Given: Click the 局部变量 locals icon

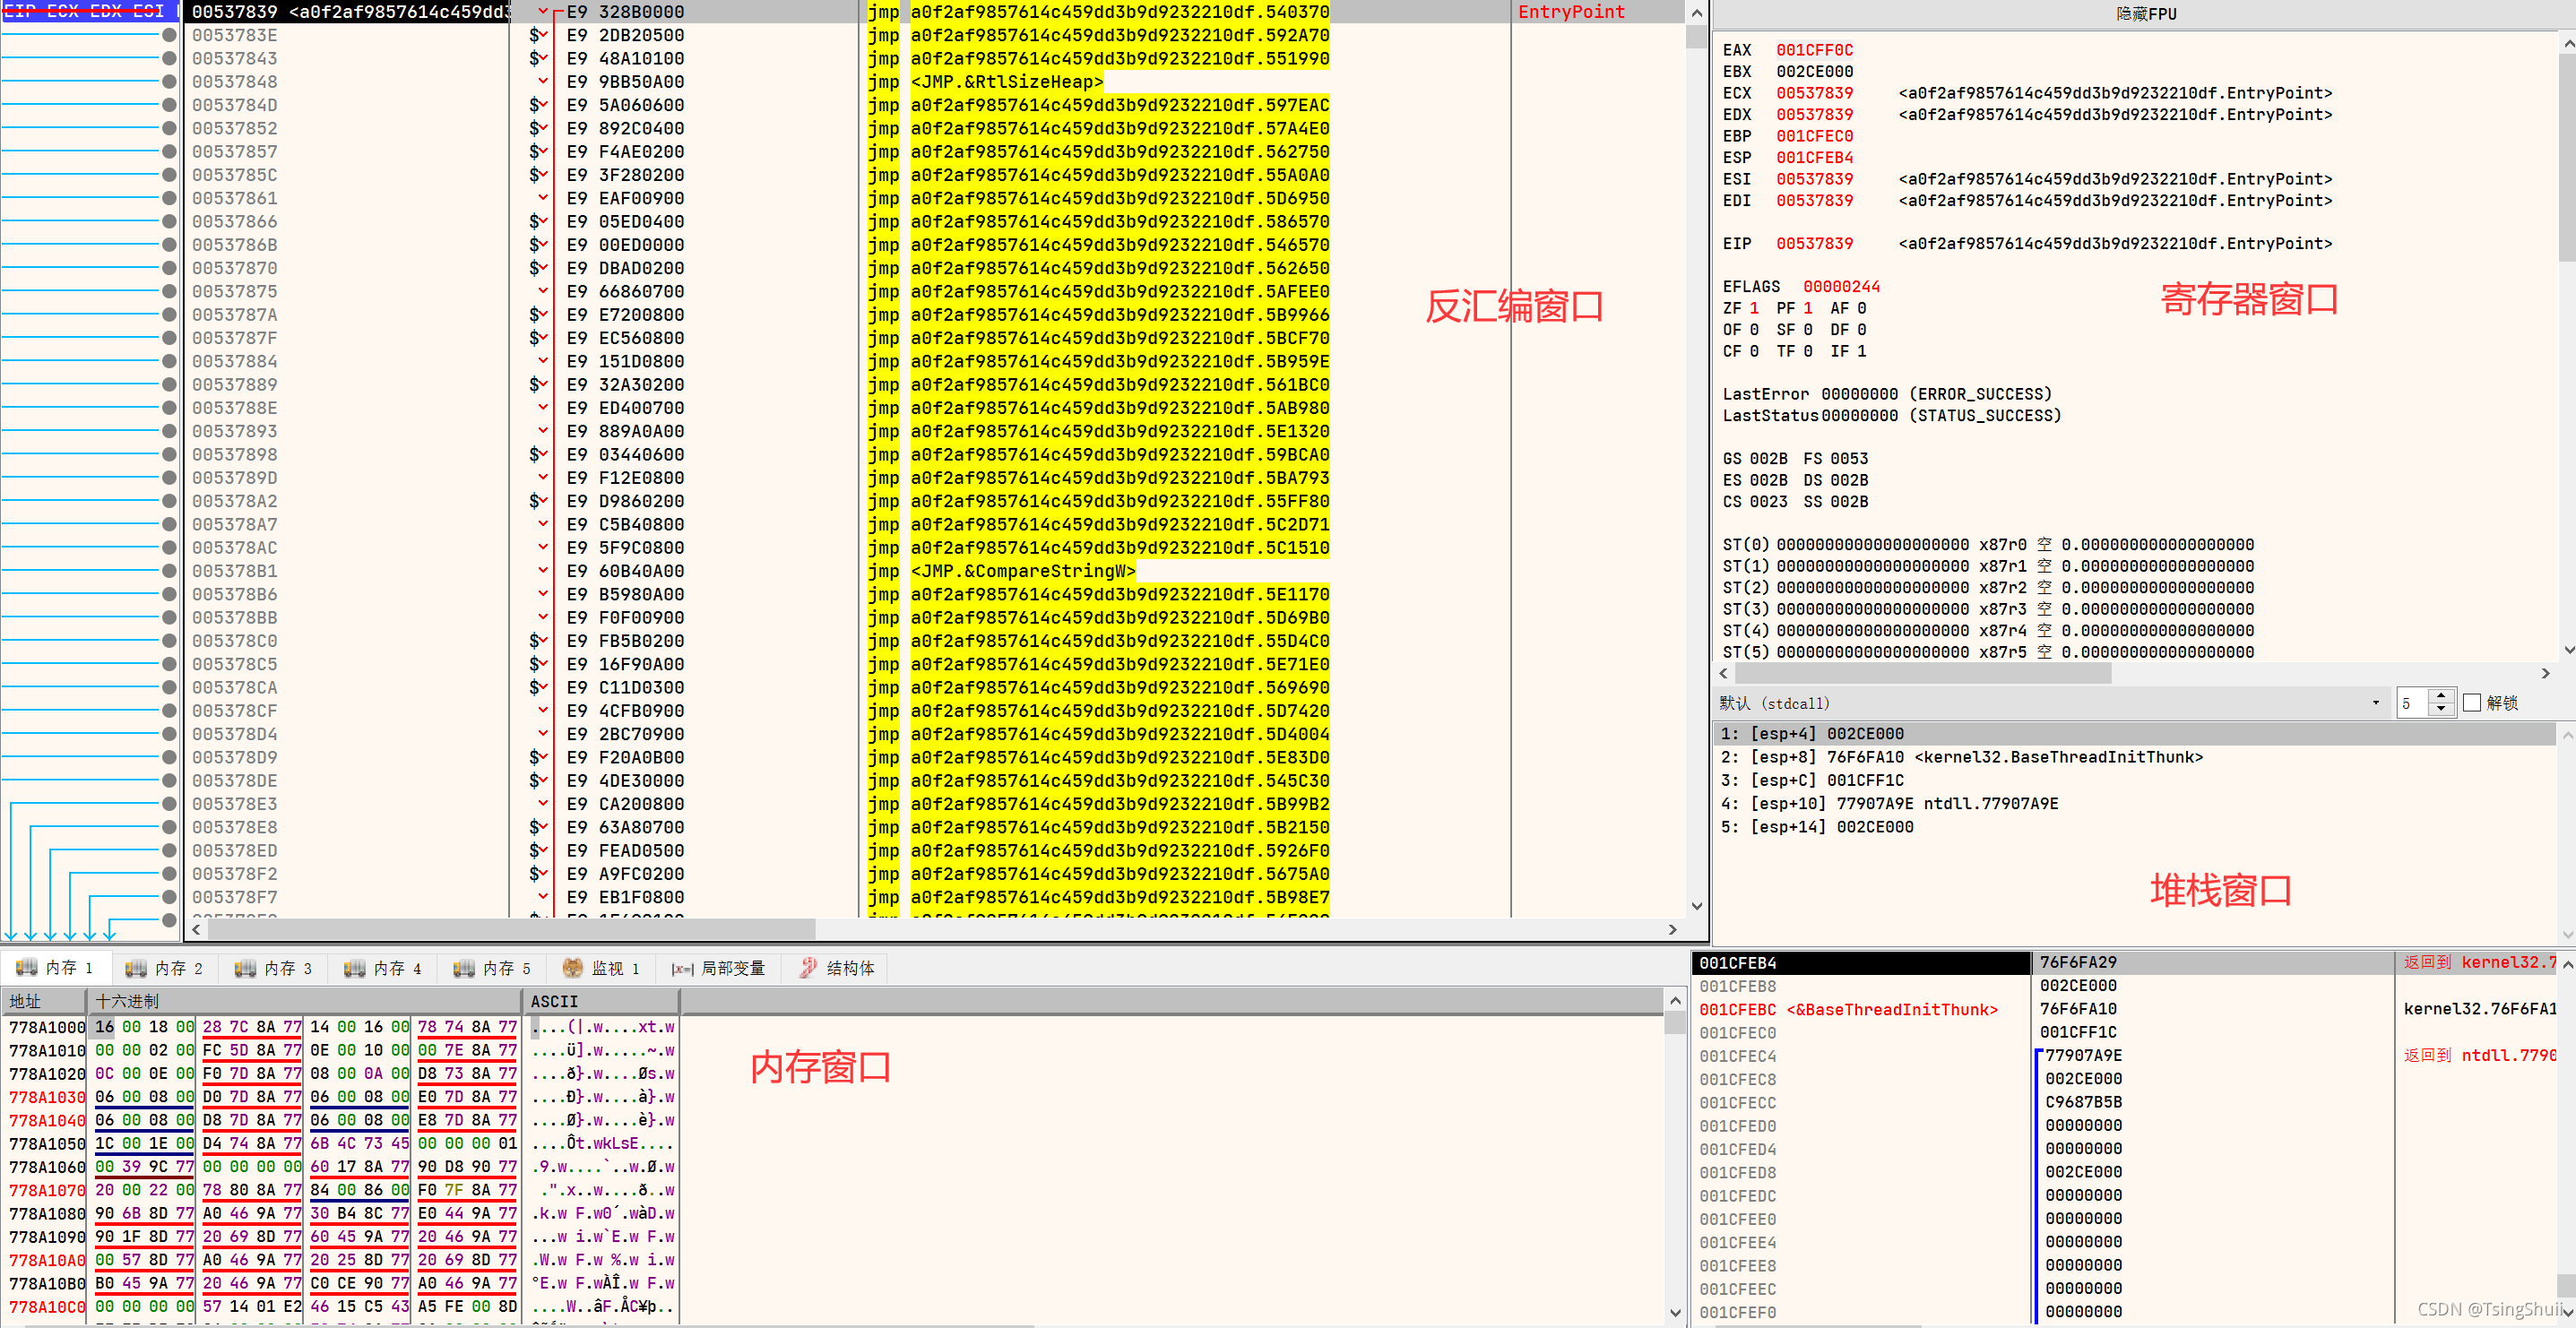Looking at the screenshot, I should pyautogui.click(x=682, y=969).
